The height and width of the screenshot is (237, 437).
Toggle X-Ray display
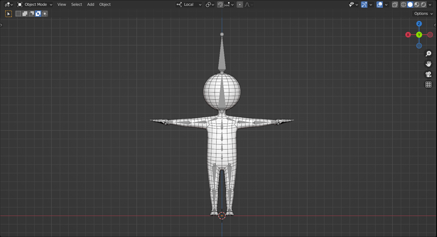pyautogui.click(x=394, y=4)
